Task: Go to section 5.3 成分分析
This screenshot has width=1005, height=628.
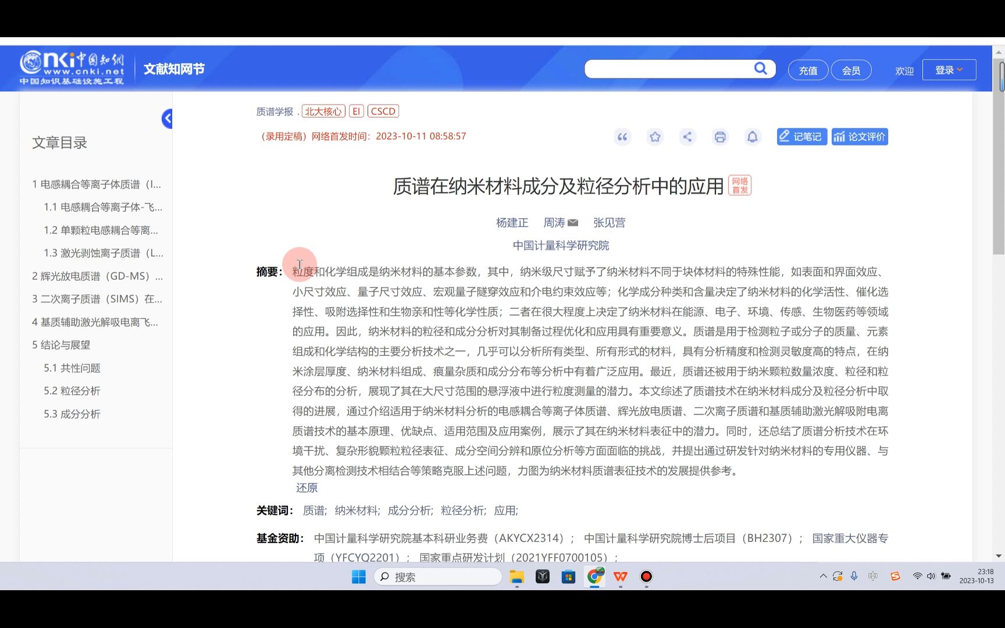Action: pos(72,414)
